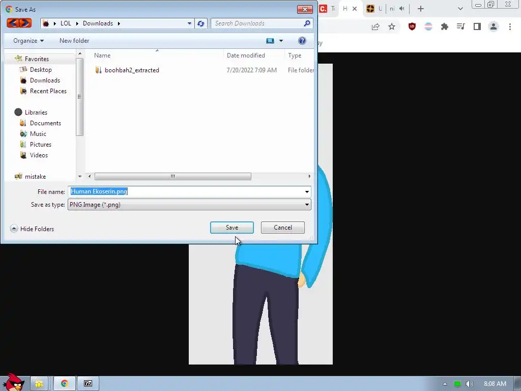Viewport: 521px width, 391px height.
Task: Open Chrome's profile avatar icon
Action: click(494, 26)
